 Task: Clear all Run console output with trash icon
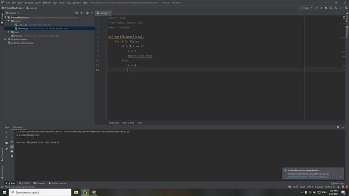[x=12, y=156]
